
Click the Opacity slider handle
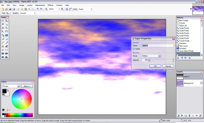[173, 60]
